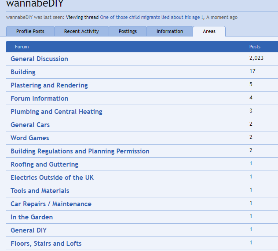Open the General Discussion forum

pos(39,59)
